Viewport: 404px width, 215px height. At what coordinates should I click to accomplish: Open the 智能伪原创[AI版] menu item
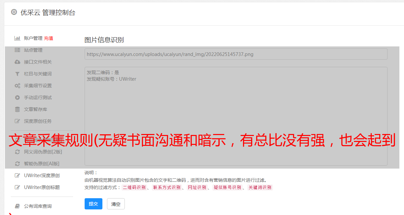(41, 164)
